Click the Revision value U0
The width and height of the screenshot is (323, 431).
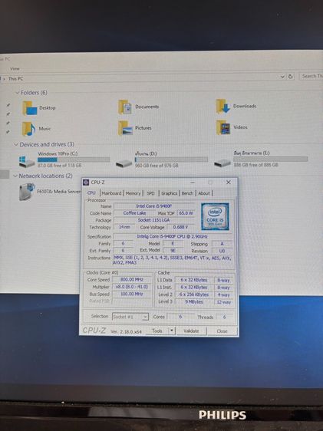tap(222, 251)
